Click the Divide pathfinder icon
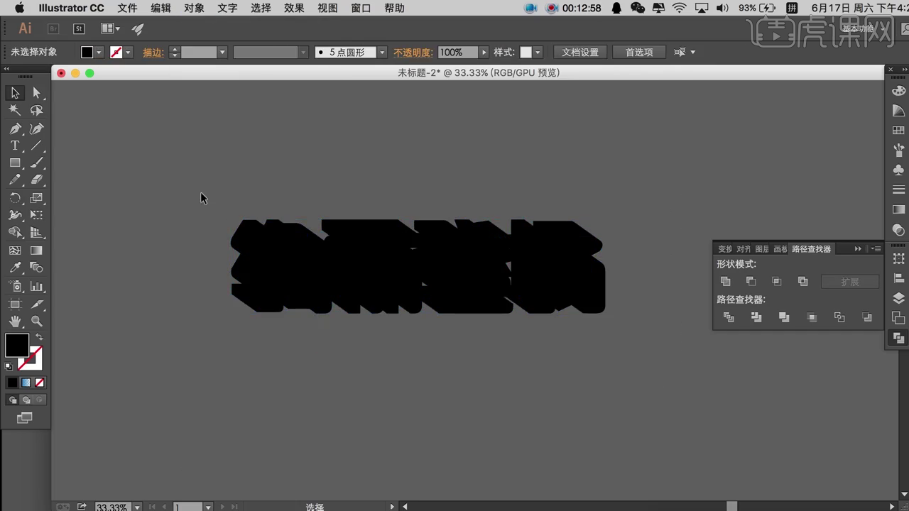 pos(729,317)
